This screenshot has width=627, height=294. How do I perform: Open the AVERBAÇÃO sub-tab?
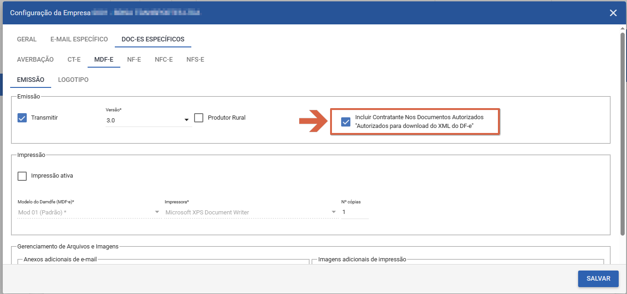click(x=35, y=59)
